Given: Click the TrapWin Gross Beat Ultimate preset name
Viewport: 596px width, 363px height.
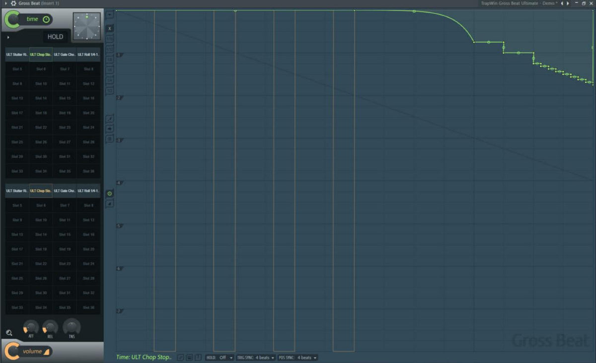Looking at the screenshot, I should click(519, 3).
